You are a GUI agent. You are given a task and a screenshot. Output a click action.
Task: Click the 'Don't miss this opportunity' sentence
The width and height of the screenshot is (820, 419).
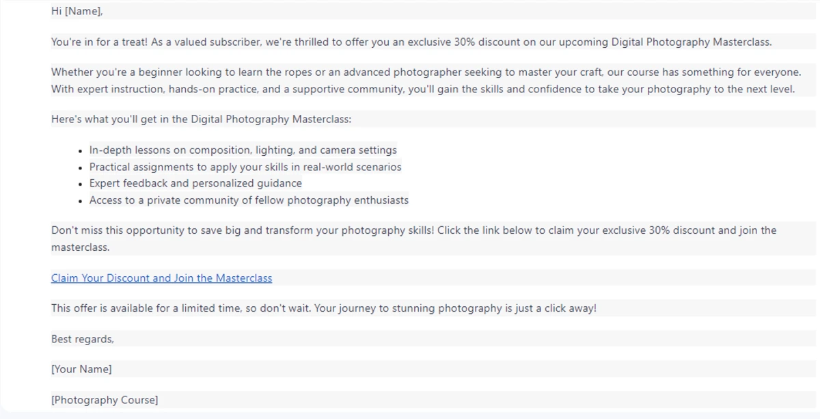click(243, 230)
